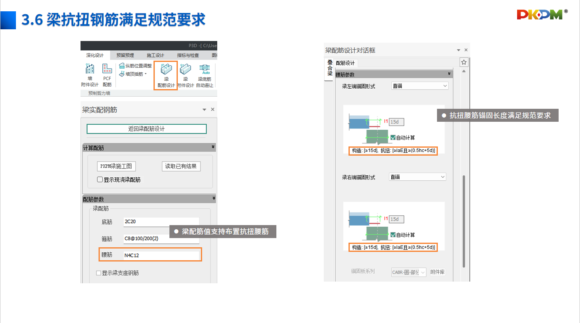
Task: Select the 墙顶插筋 tool
Action: (133, 74)
